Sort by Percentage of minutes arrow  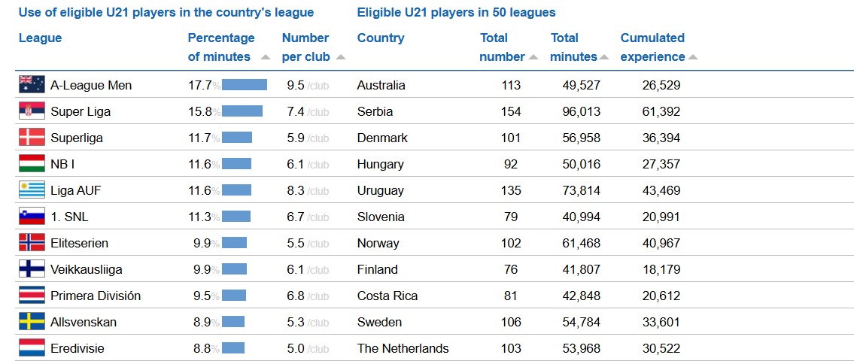pos(265,57)
